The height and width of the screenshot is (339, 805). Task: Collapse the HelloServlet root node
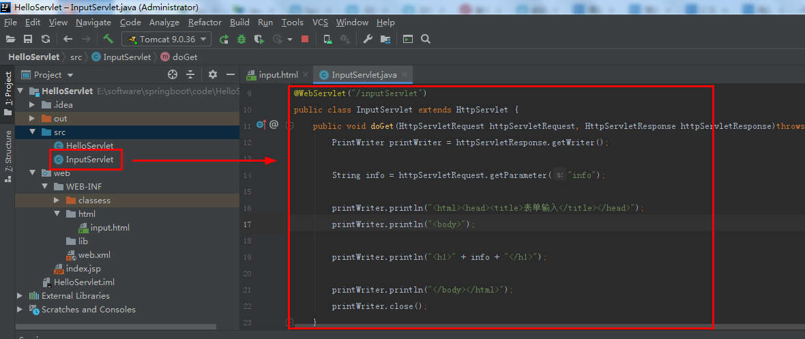(x=20, y=91)
